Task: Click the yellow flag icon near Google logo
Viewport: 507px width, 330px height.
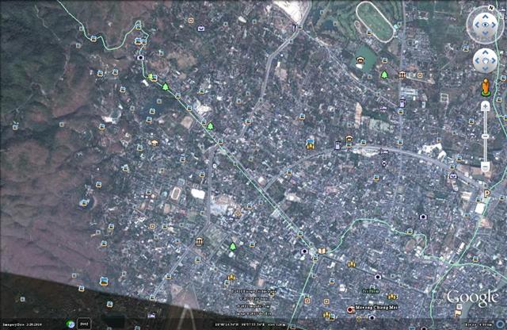Action: click(x=458, y=313)
